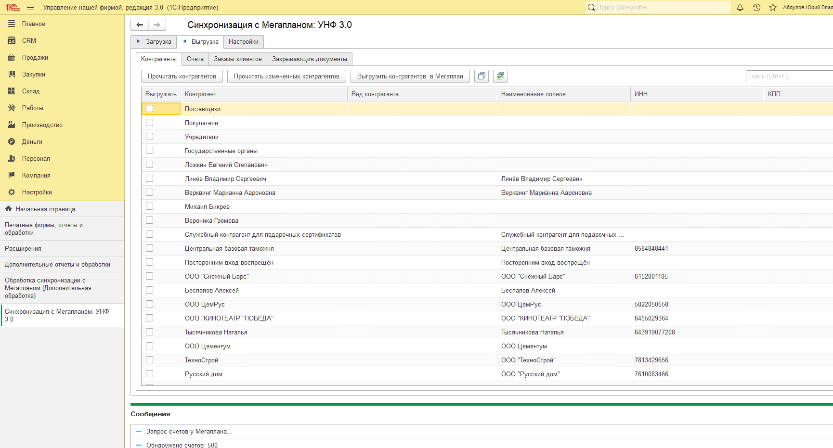
Task: Tick the checkbox for Поставщики row
Action: (150, 109)
